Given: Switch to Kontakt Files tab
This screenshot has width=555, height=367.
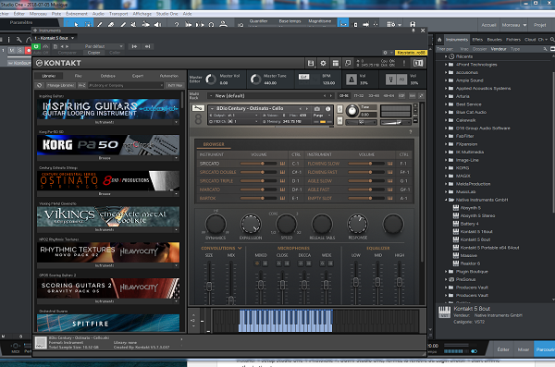Looking at the screenshot, I should 79,76.
